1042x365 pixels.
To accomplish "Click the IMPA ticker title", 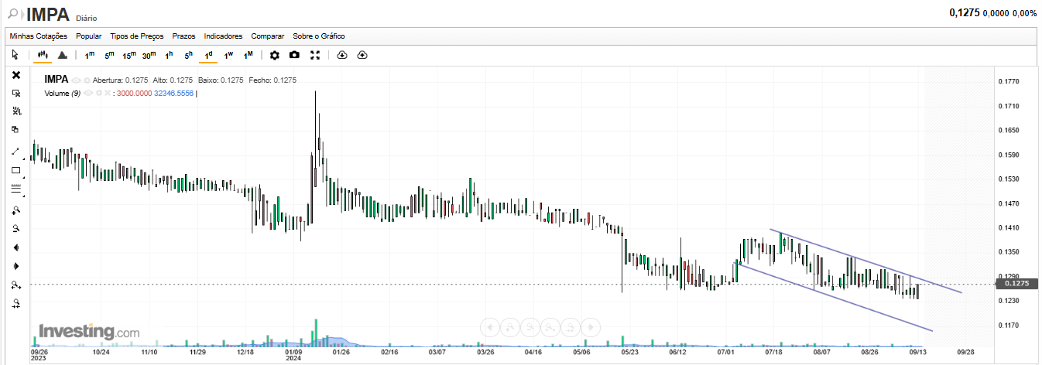I will click(x=48, y=14).
